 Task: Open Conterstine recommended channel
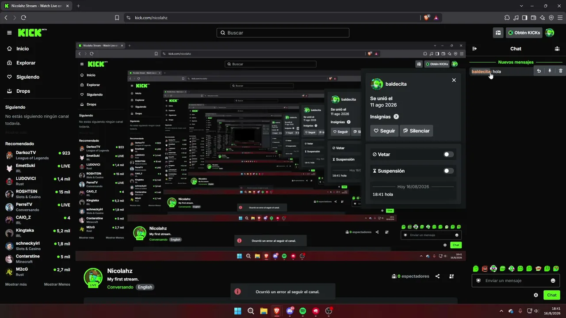38,259
